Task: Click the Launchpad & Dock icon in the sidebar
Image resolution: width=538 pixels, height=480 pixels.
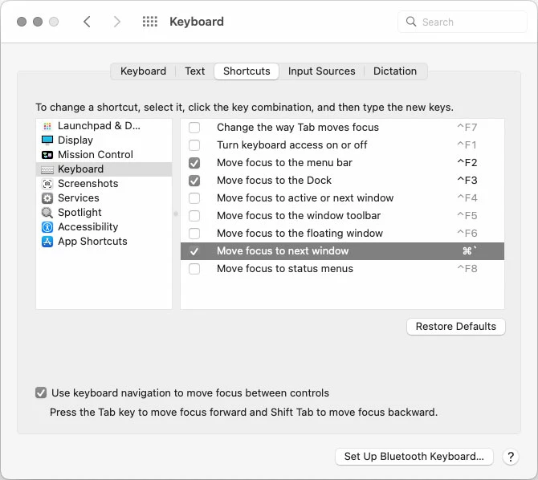Action: click(x=47, y=126)
